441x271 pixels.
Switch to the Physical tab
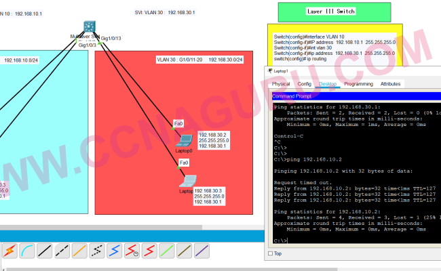(x=281, y=84)
